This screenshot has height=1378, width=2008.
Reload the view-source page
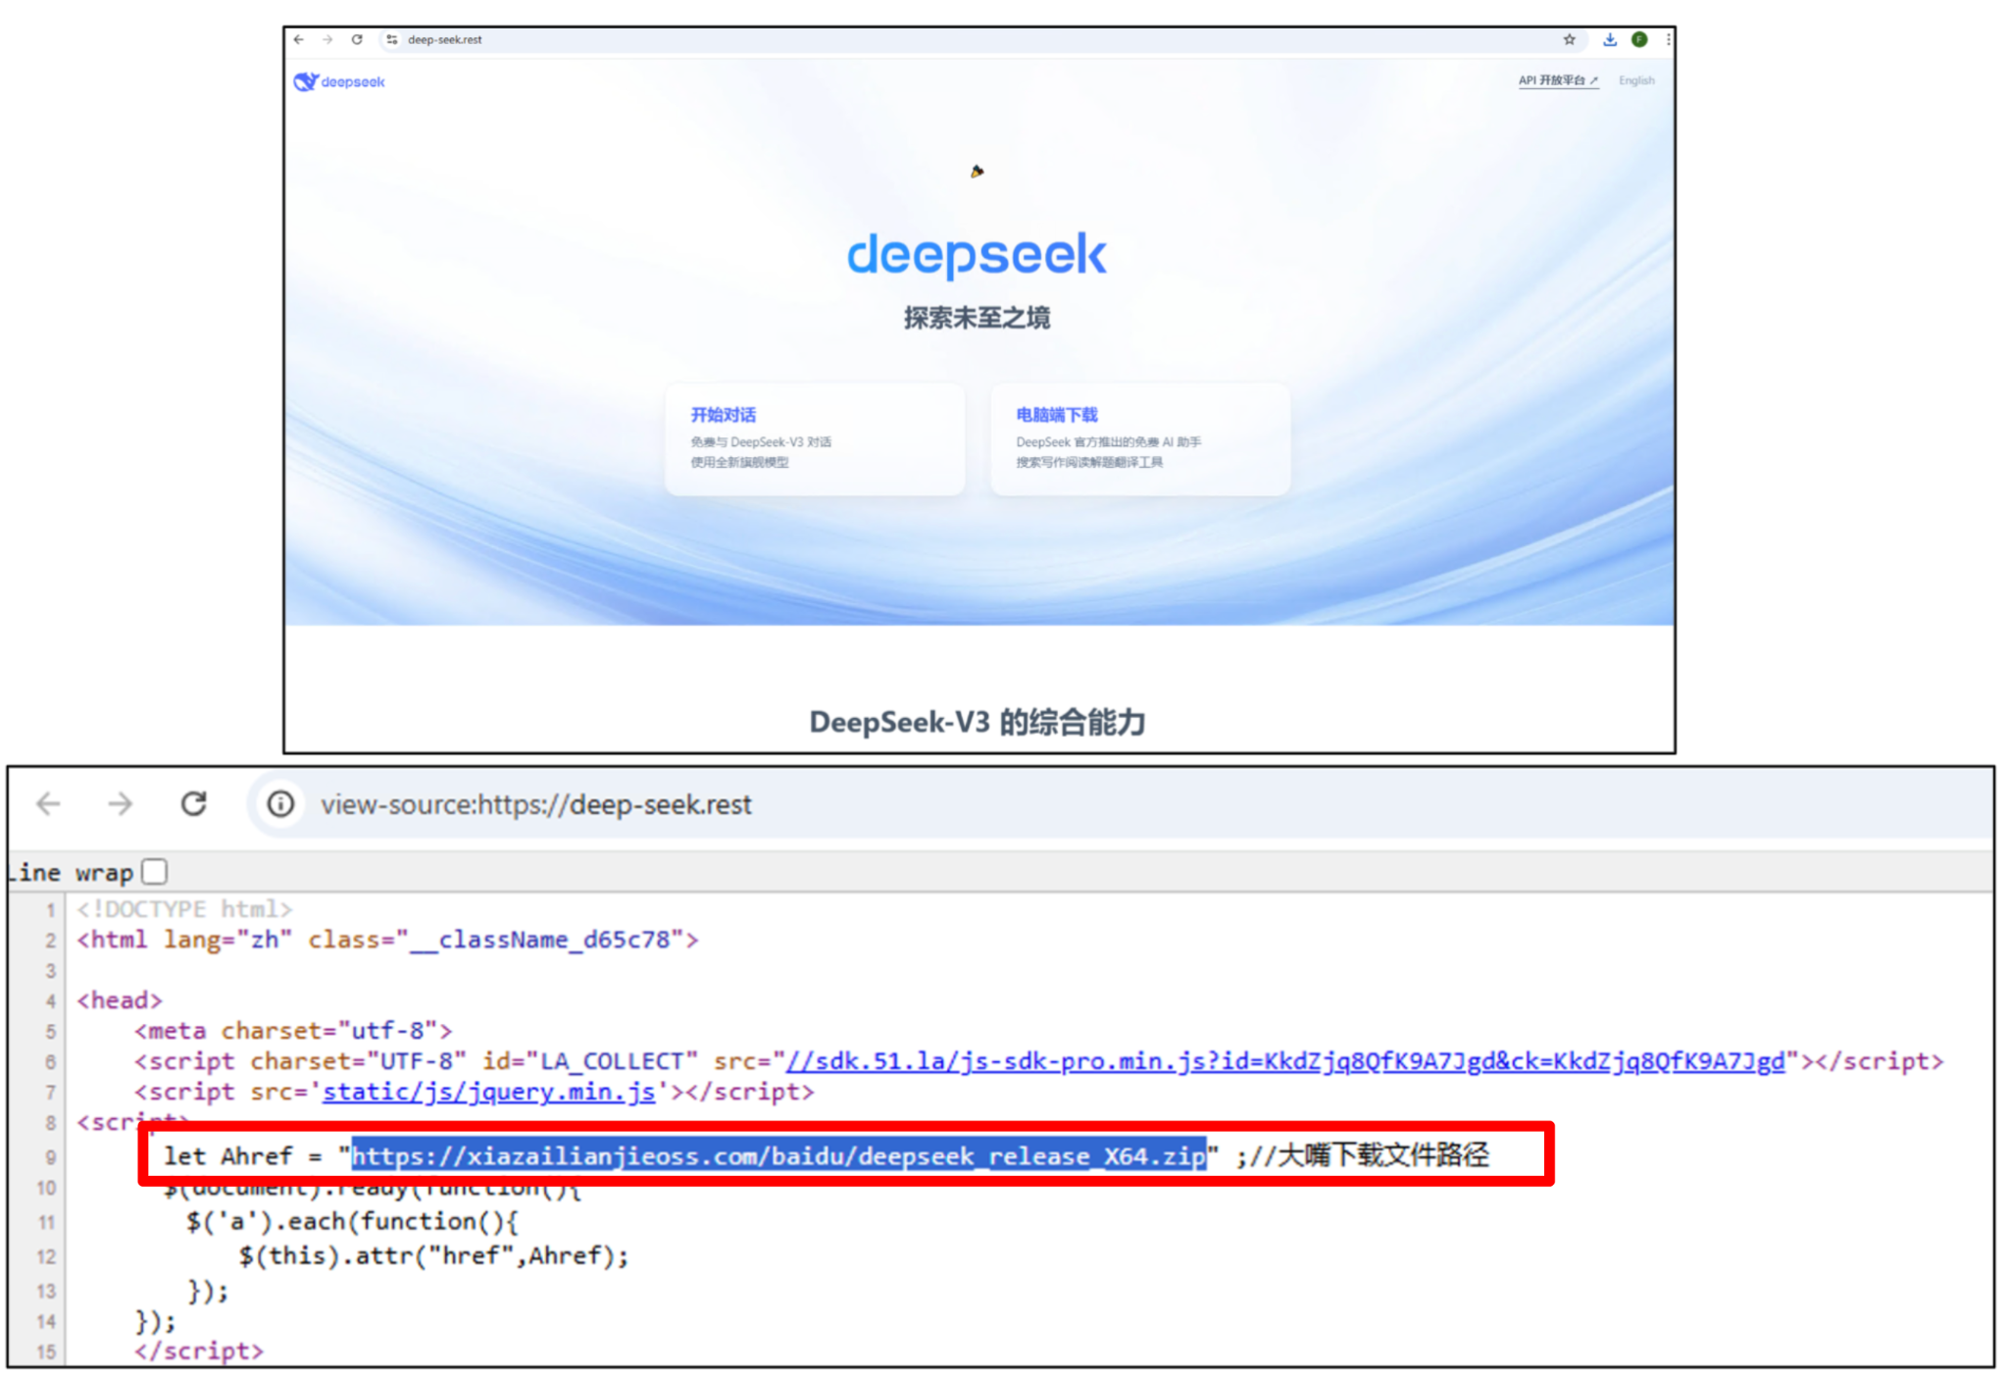pos(193,804)
